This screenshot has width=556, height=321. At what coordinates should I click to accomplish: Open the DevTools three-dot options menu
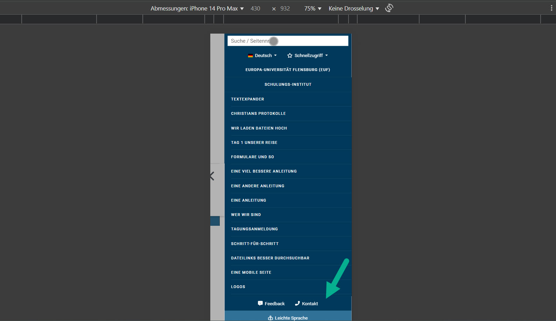click(551, 8)
